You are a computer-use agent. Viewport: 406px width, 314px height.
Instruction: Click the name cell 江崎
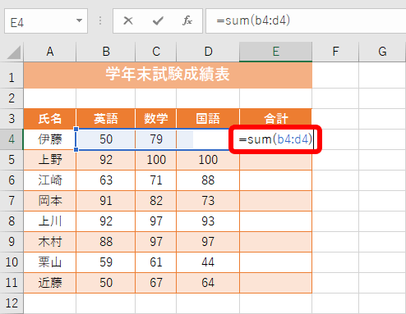(50, 180)
